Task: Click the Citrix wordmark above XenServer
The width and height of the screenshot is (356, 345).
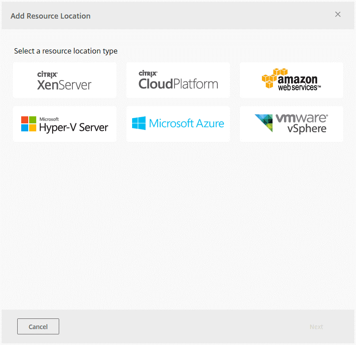Action: (47, 74)
